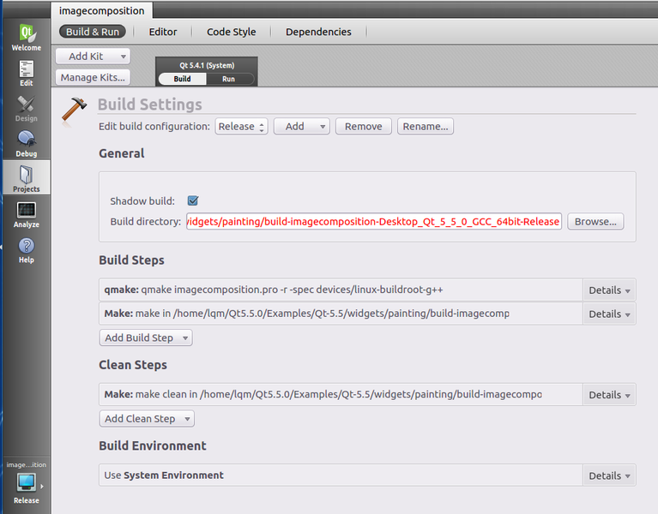Expand Build Environment Details

click(x=609, y=475)
